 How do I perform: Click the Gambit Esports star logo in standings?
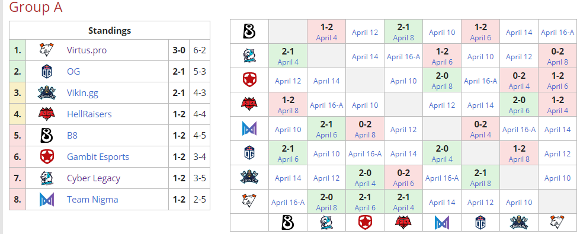(x=47, y=157)
